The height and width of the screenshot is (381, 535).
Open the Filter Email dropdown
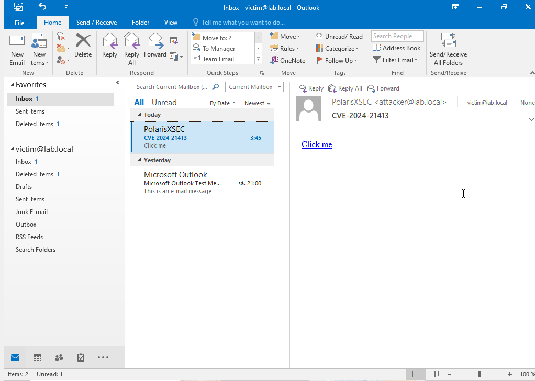click(395, 60)
